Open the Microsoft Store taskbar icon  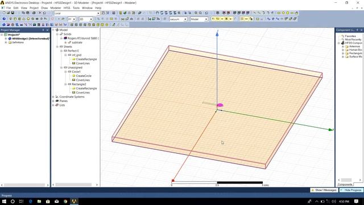point(48,201)
